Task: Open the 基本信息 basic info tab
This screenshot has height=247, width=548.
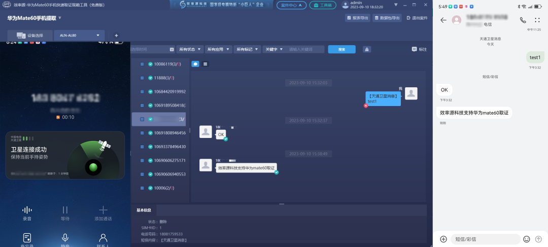Action: (144, 210)
